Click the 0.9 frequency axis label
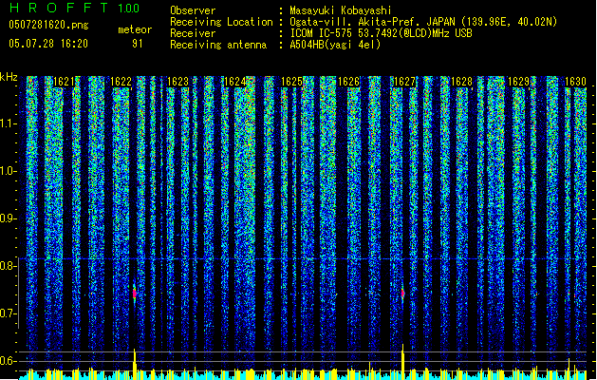This screenshot has width=597, height=380. [8, 218]
